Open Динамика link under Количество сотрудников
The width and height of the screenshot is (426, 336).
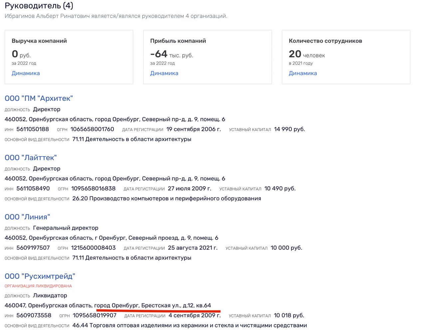[x=303, y=73]
